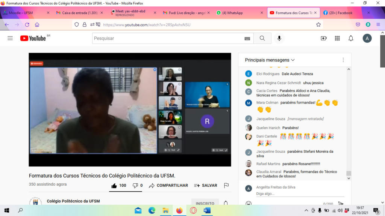
Task: Open the notifications bell
Action: 351,38
